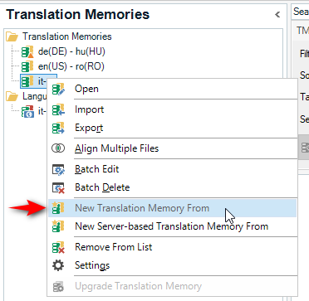Click the starred icon beside New Translation Memory From
Screen dimensions: 309x301
[x=58, y=208]
